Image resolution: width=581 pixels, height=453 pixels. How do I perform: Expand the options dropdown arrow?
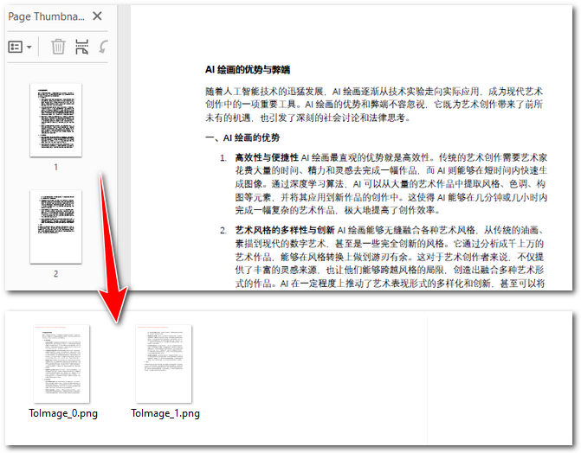pyautogui.click(x=30, y=47)
